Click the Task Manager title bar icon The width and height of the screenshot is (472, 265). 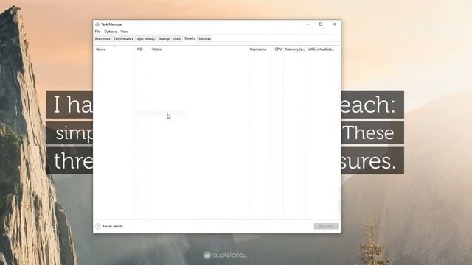tap(97, 24)
